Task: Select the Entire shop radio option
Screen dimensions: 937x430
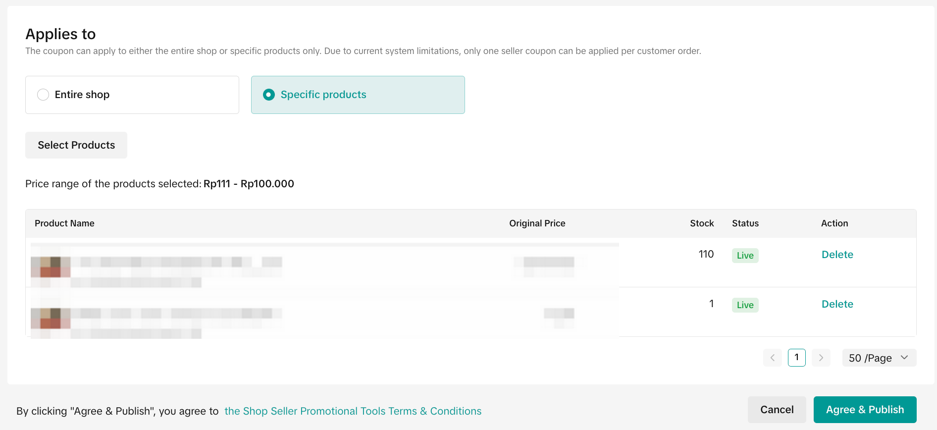Action: [44, 95]
